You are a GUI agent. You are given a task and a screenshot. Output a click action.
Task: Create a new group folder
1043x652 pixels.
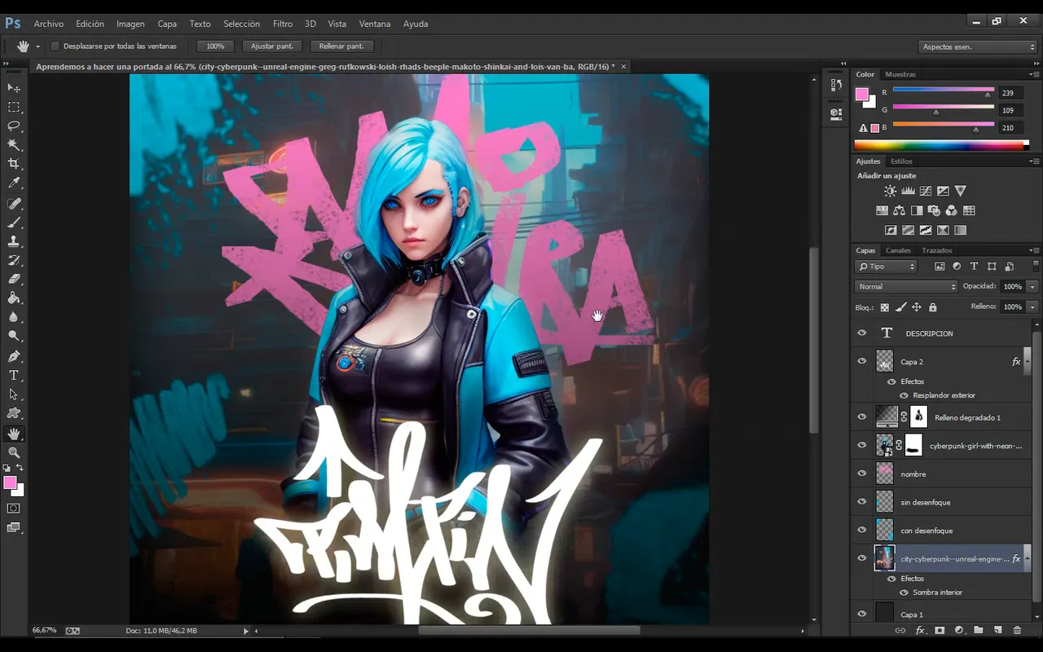point(978,630)
